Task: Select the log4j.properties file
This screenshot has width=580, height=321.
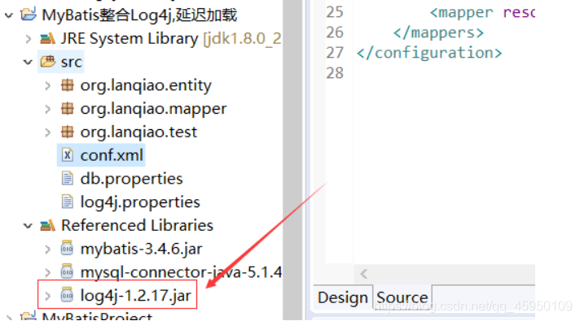Action: pyautogui.click(x=140, y=202)
